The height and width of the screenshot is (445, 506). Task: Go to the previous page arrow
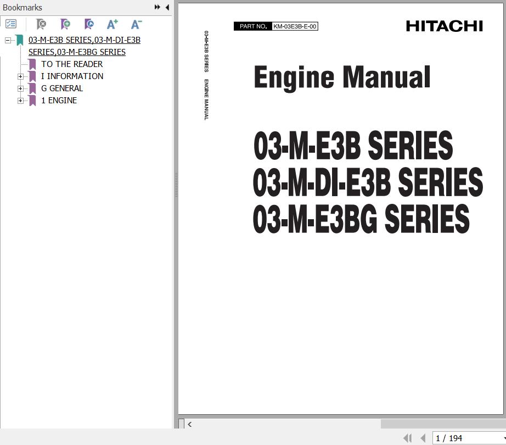click(x=423, y=438)
